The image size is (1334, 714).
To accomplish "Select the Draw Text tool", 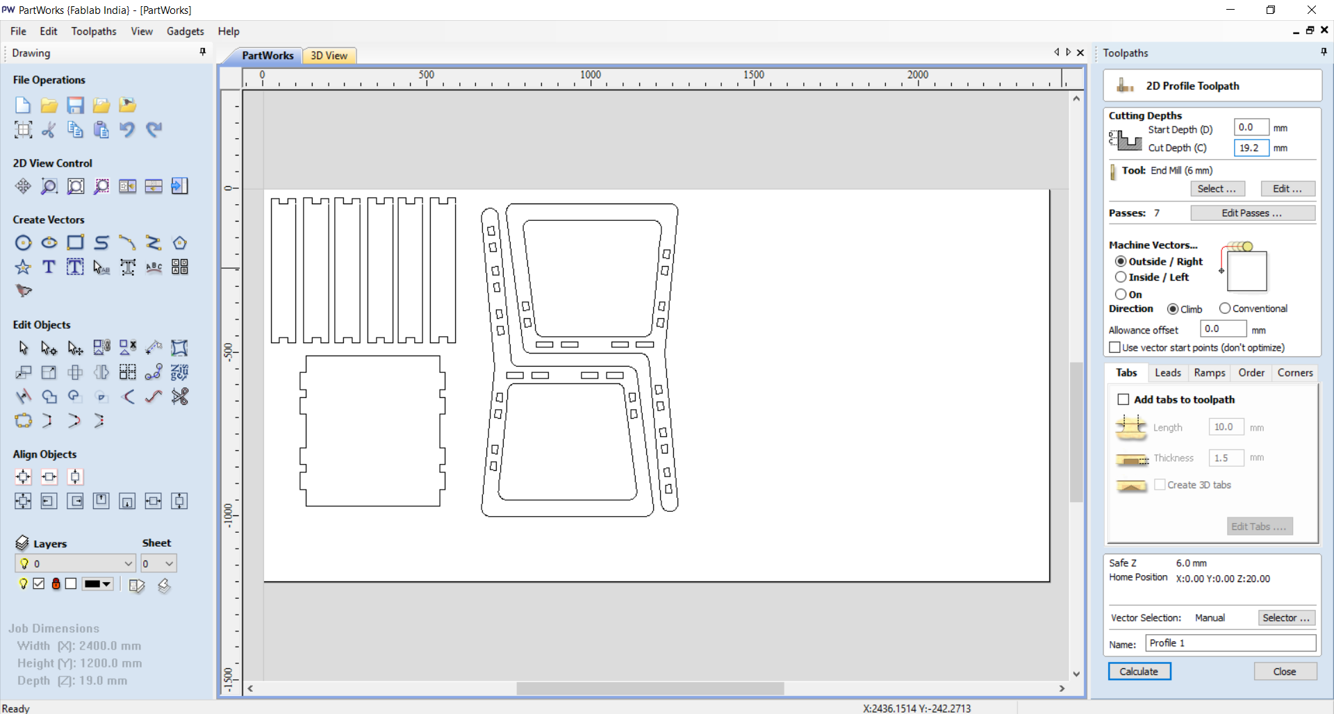I will (49, 267).
